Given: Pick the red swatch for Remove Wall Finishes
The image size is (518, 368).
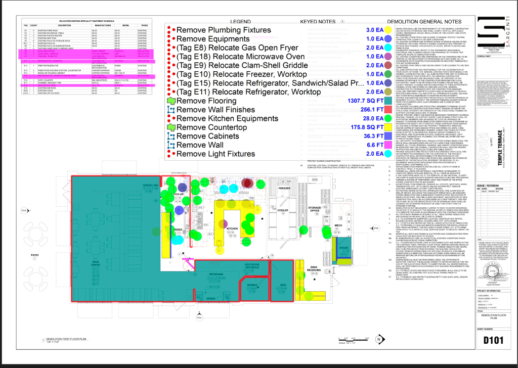Looking at the screenshot, I should click(x=387, y=110).
